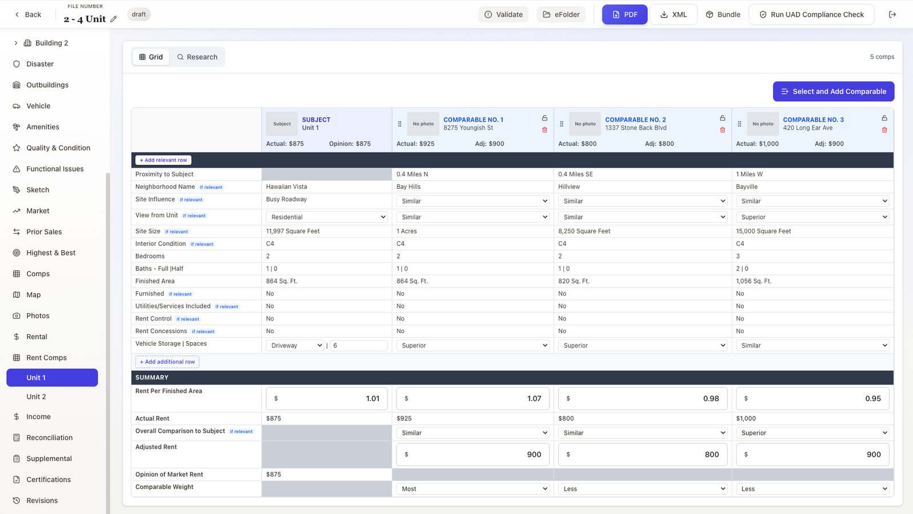913x514 pixels.
Task: Click the PDF export button
Action: tap(624, 14)
